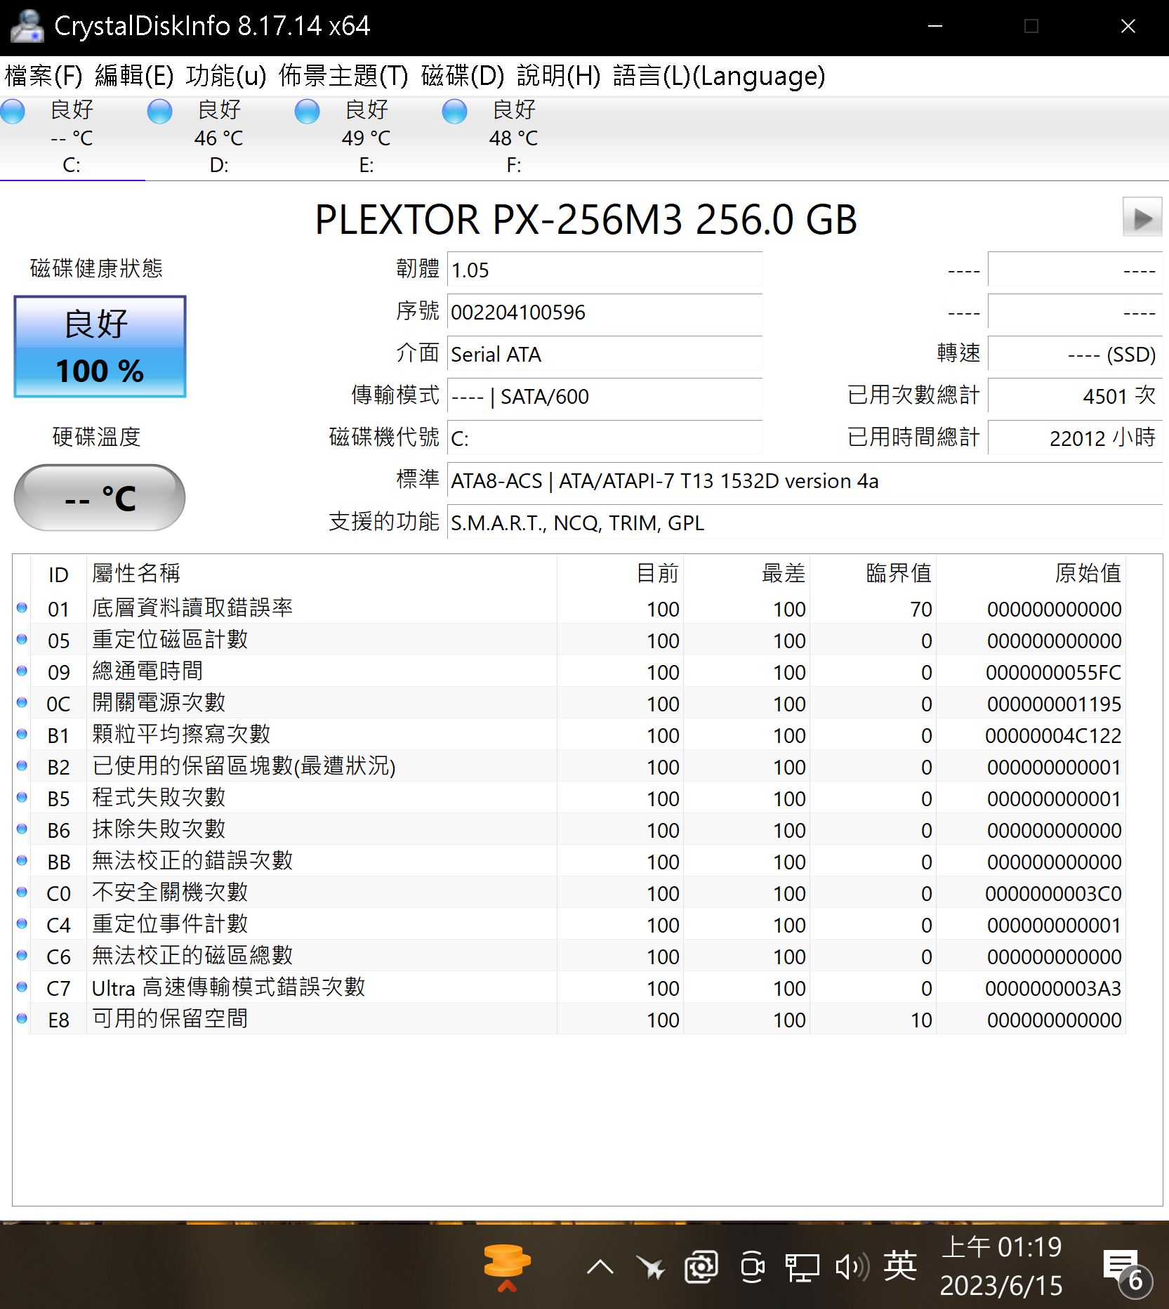Open the 功能(u) function menu
The height and width of the screenshot is (1309, 1169).
coord(226,76)
